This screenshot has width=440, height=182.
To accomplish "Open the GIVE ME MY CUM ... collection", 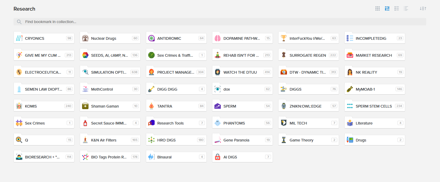I will tap(44, 55).
